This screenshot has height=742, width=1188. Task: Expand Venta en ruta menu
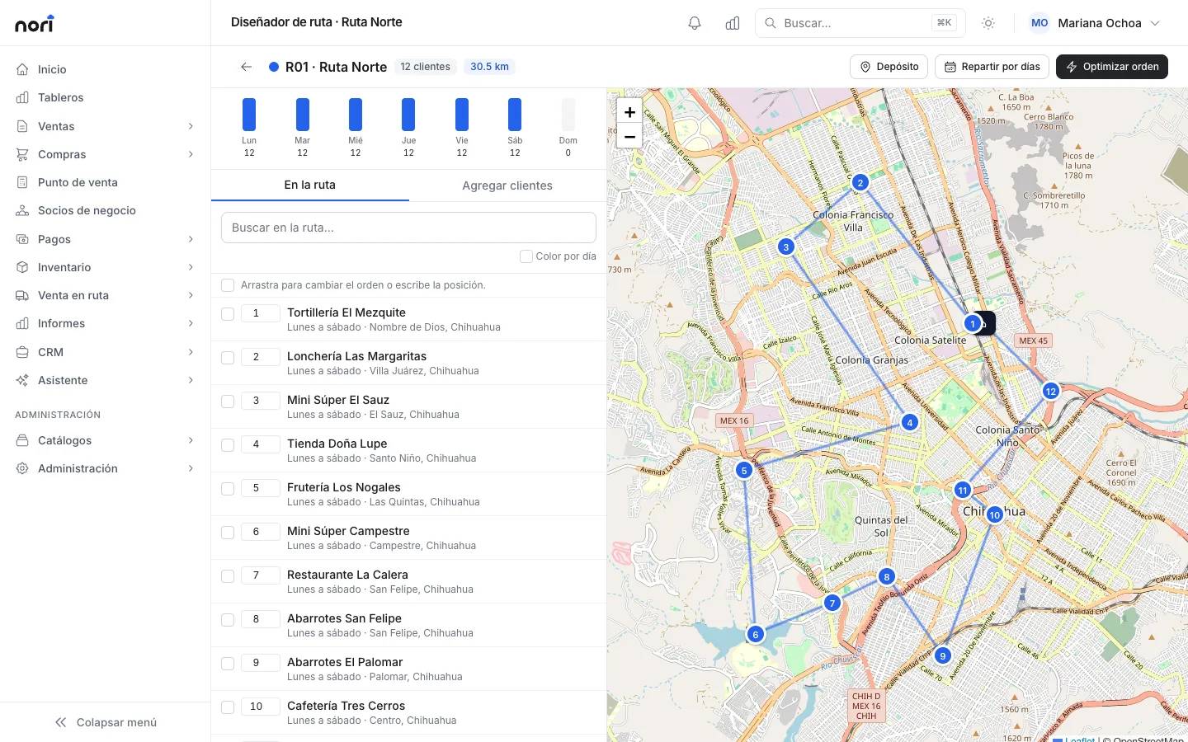click(x=106, y=295)
